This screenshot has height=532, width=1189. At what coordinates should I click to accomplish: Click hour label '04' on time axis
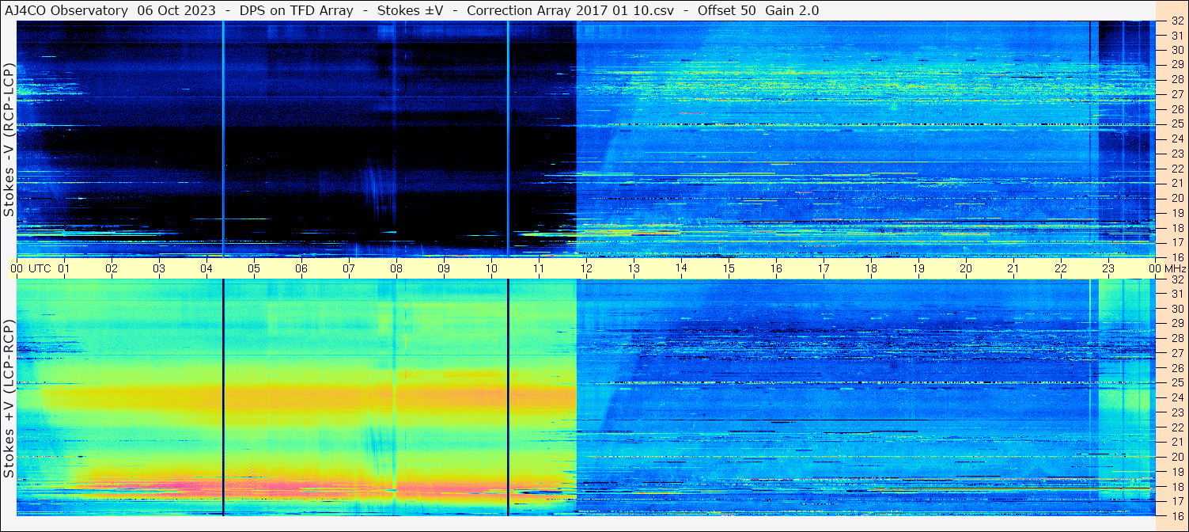click(x=206, y=268)
